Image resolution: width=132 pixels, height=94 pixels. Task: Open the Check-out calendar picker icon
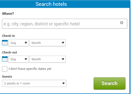point(5,59)
